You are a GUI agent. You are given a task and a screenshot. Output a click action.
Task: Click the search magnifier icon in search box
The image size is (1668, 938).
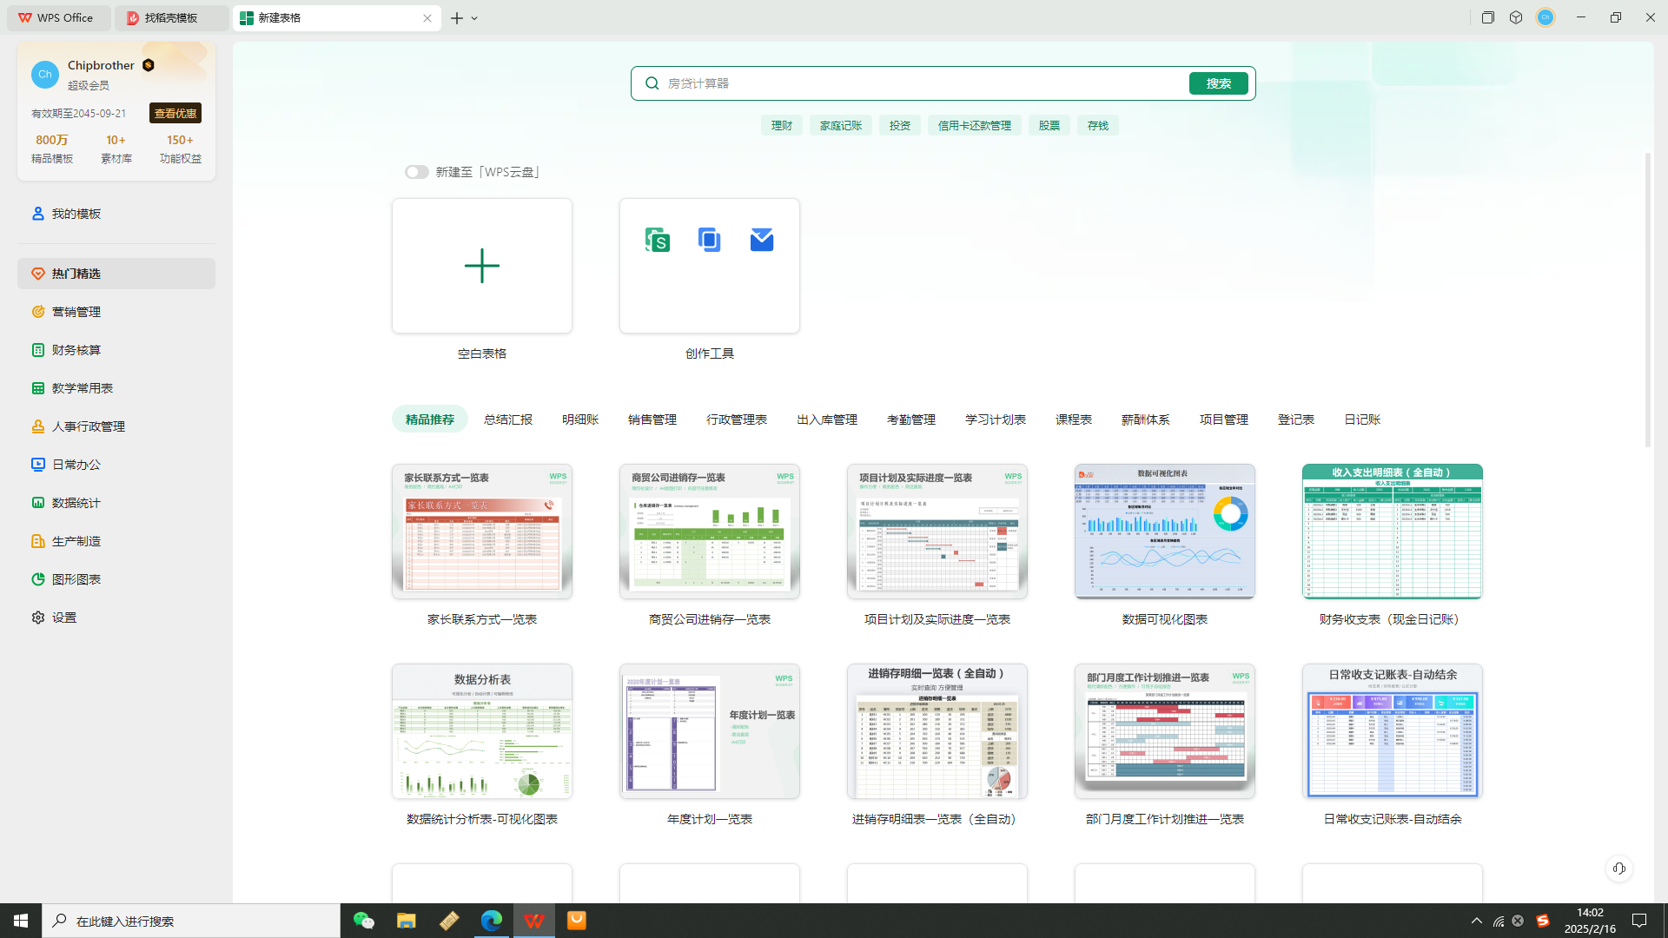tap(652, 83)
